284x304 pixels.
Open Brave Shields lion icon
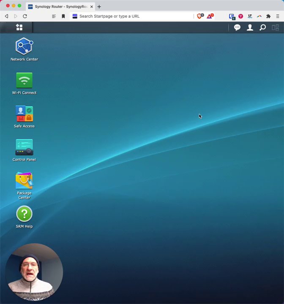click(x=200, y=16)
